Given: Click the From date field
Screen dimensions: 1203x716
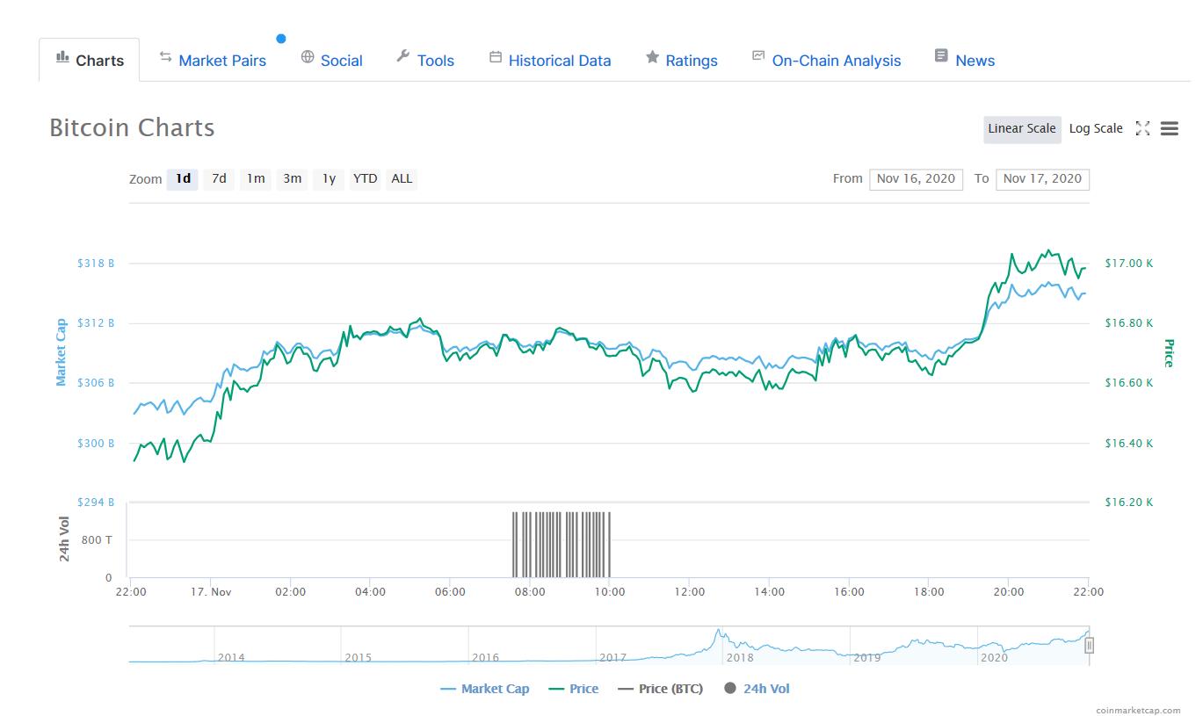Looking at the screenshot, I should coord(916,178).
